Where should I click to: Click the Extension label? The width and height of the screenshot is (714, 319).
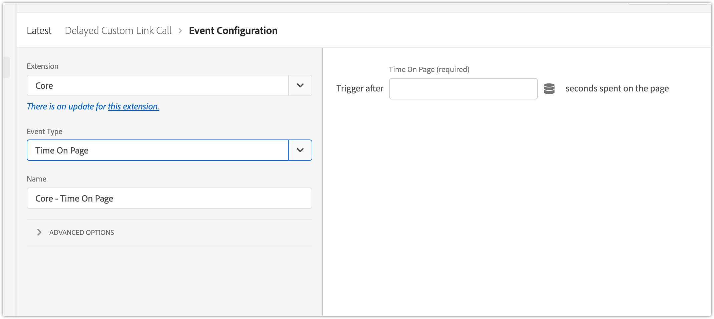click(x=43, y=66)
